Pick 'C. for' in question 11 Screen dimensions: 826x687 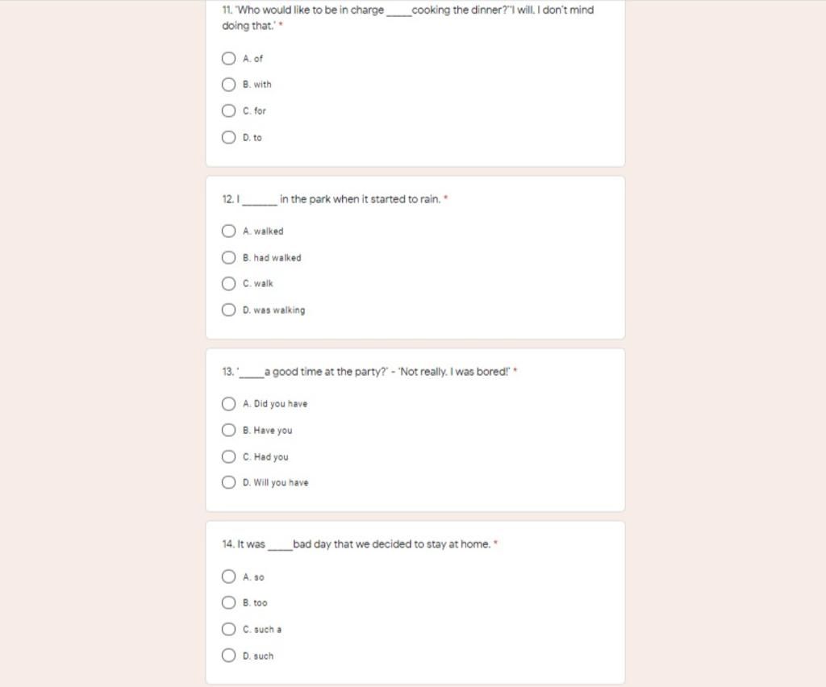pyautogui.click(x=229, y=111)
